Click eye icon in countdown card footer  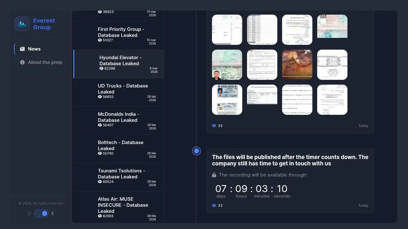[x=214, y=205]
